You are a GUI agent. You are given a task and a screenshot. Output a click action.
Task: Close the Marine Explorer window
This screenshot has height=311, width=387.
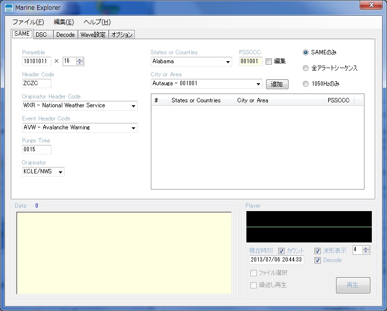click(x=371, y=5)
